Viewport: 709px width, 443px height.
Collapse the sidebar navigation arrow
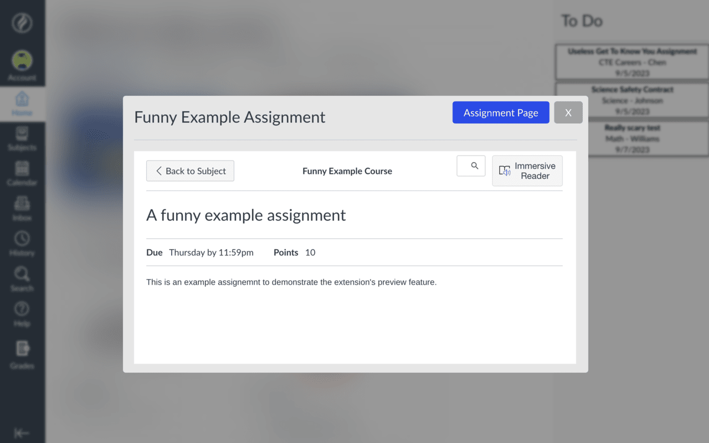click(22, 433)
